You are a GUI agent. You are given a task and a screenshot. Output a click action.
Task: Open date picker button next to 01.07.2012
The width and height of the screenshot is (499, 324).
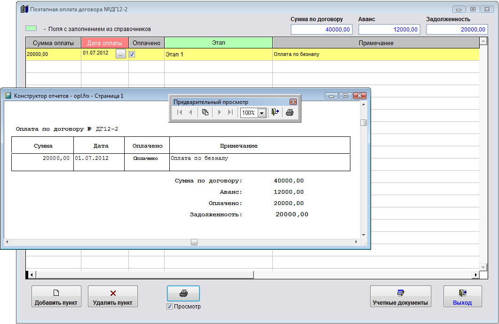[x=121, y=55]
